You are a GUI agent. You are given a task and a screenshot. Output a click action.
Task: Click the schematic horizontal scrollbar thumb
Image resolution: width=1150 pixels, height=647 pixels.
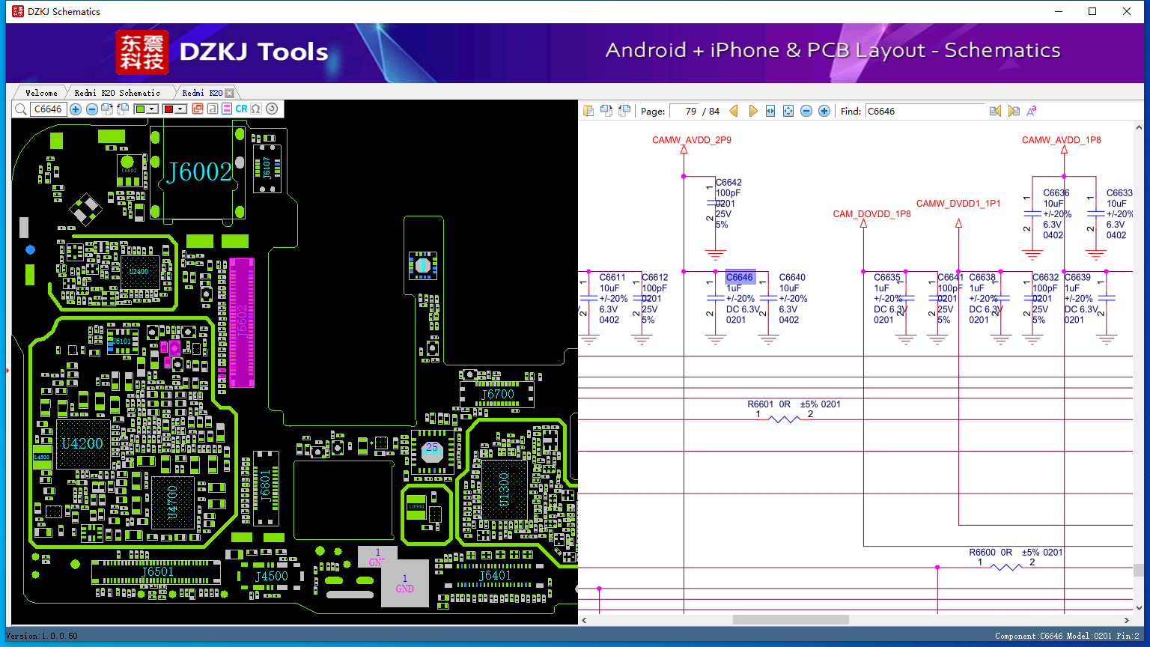tap(791, 620)
